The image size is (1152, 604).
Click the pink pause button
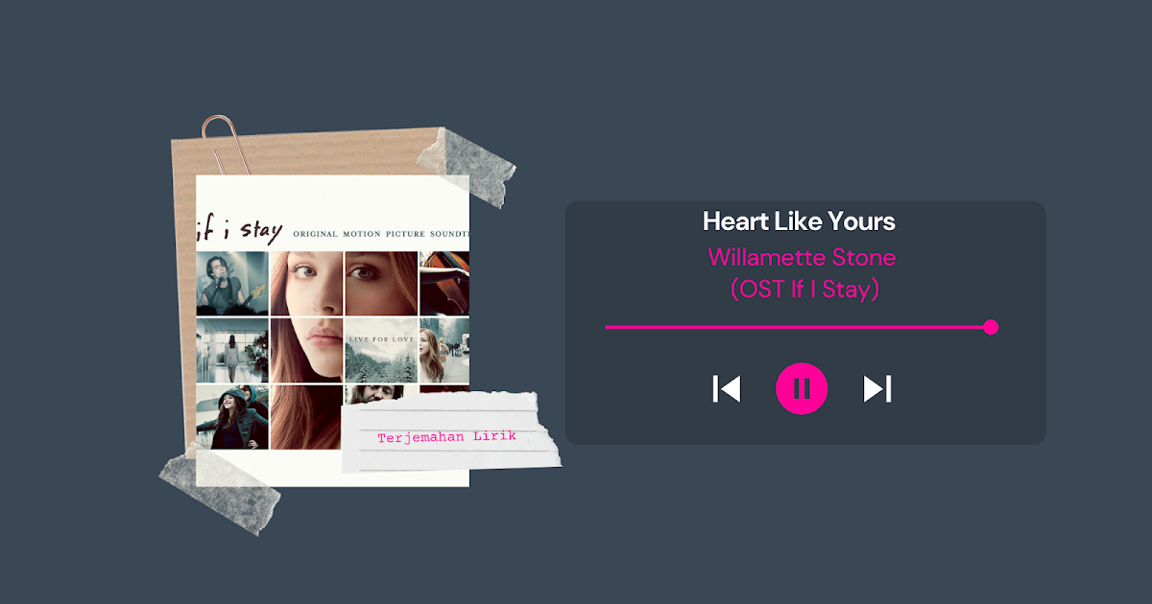coord(802,388)
